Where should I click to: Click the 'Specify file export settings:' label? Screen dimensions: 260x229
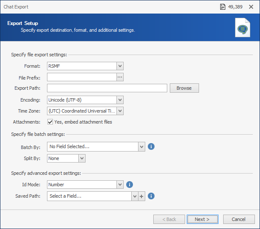[39, 55]
